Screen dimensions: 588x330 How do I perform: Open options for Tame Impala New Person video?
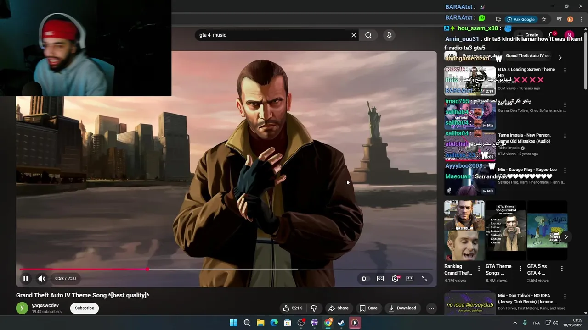[565, 136]
